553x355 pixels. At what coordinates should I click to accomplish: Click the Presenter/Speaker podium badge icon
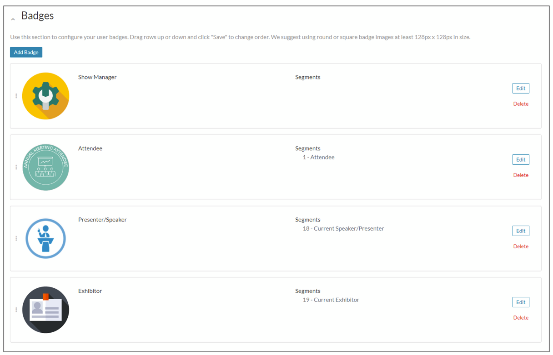click(45, 238)
